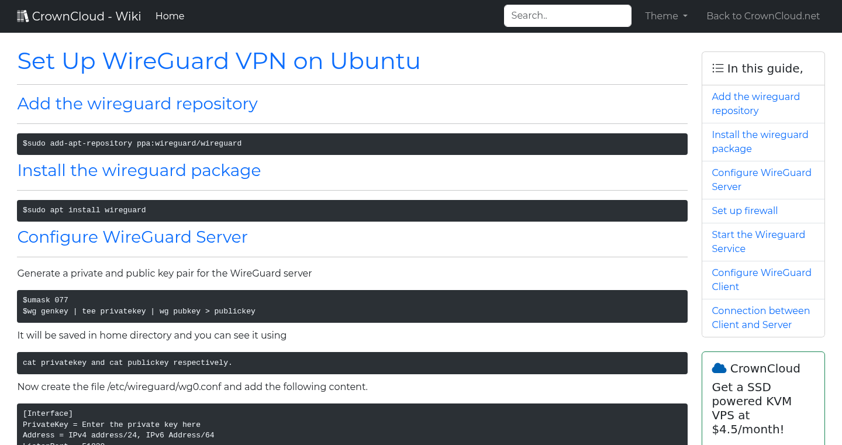Open the Theme dropdown menu
Screen dimensions: 842x445
point(665,16)
